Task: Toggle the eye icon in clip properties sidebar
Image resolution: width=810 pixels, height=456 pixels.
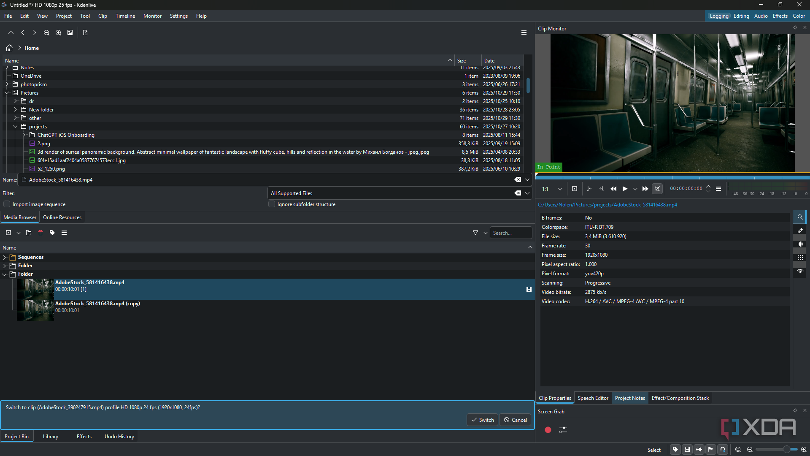Action: coord(800,271)
